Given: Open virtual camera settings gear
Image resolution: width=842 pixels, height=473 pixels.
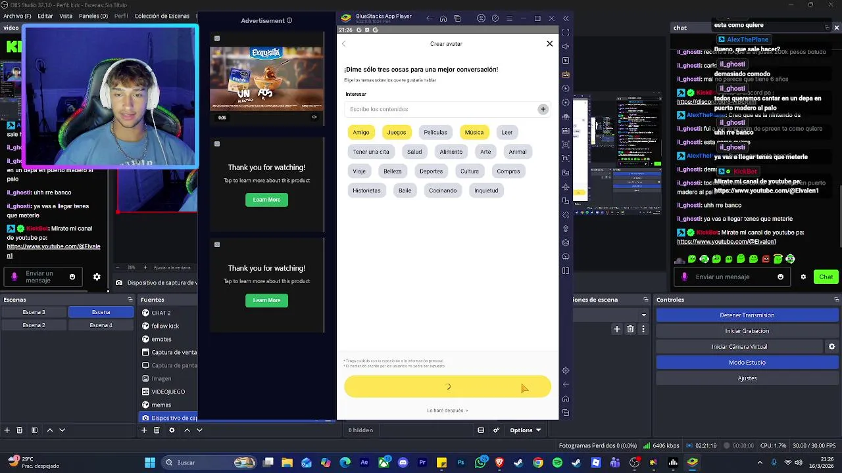Looking at the screenshot, I should pyautogui.click(x=831, y=347).
